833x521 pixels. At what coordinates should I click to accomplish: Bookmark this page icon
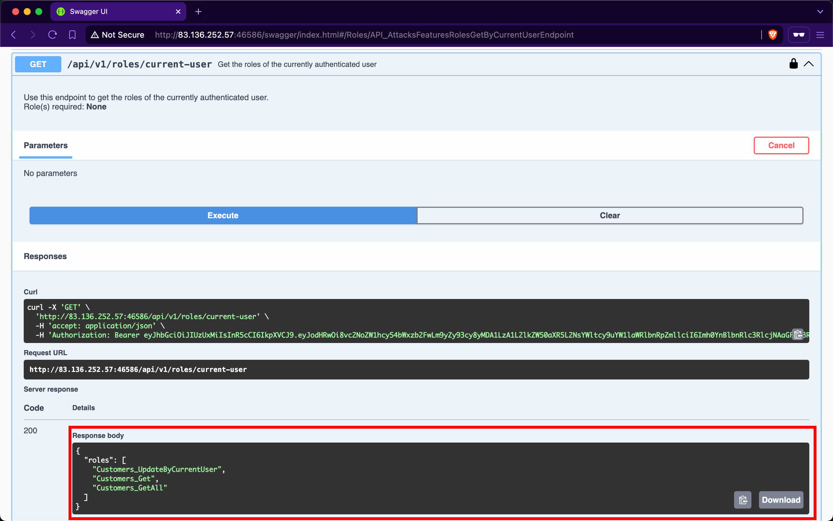72,35
